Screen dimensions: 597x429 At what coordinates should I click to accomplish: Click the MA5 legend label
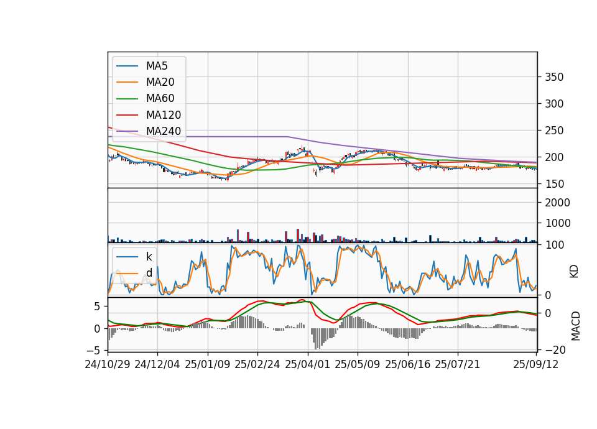coord(157,66)
